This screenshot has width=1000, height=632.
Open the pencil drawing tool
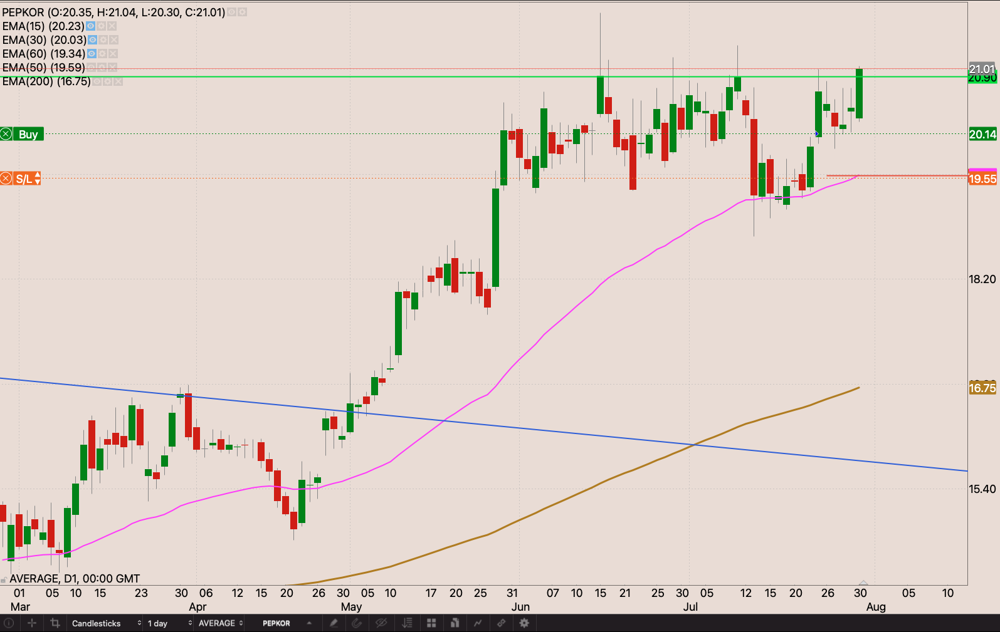(x=334, y=623)
